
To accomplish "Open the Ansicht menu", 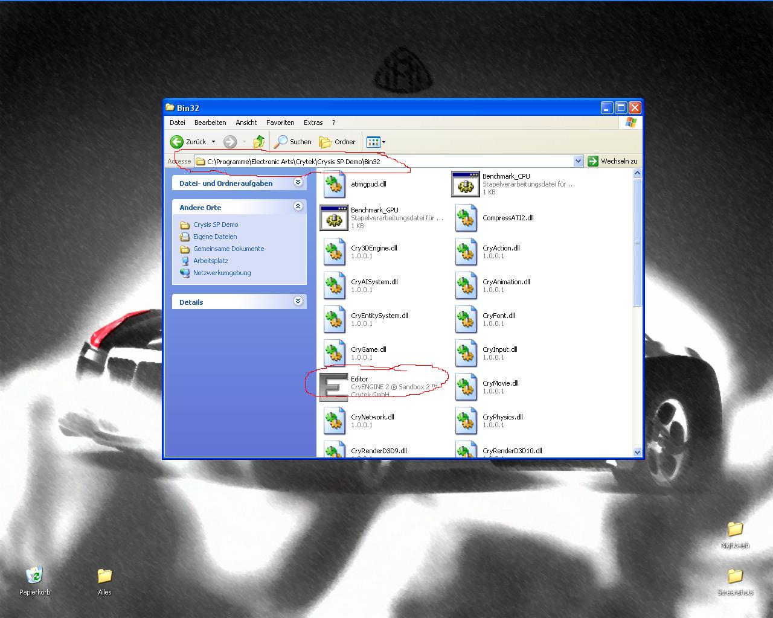I will click(x=246, y=123).
